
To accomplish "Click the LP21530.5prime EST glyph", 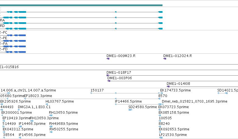I will point(161,138).
